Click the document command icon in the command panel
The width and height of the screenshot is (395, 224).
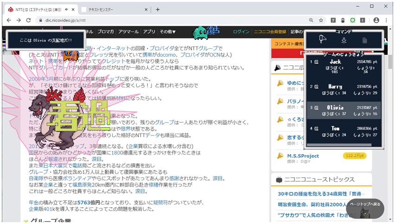pyautogui.click(x=364, y=40)
